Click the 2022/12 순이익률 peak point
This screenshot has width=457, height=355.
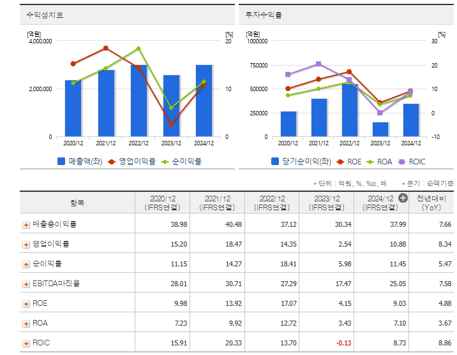pyautogui.click(x=139, y=48)
